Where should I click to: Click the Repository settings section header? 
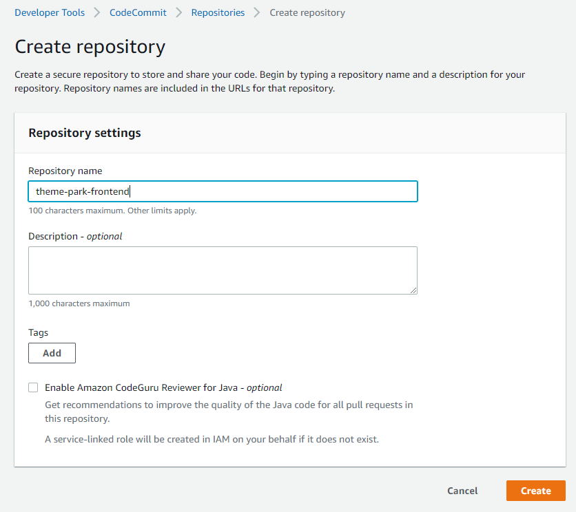tap(84, 133)
